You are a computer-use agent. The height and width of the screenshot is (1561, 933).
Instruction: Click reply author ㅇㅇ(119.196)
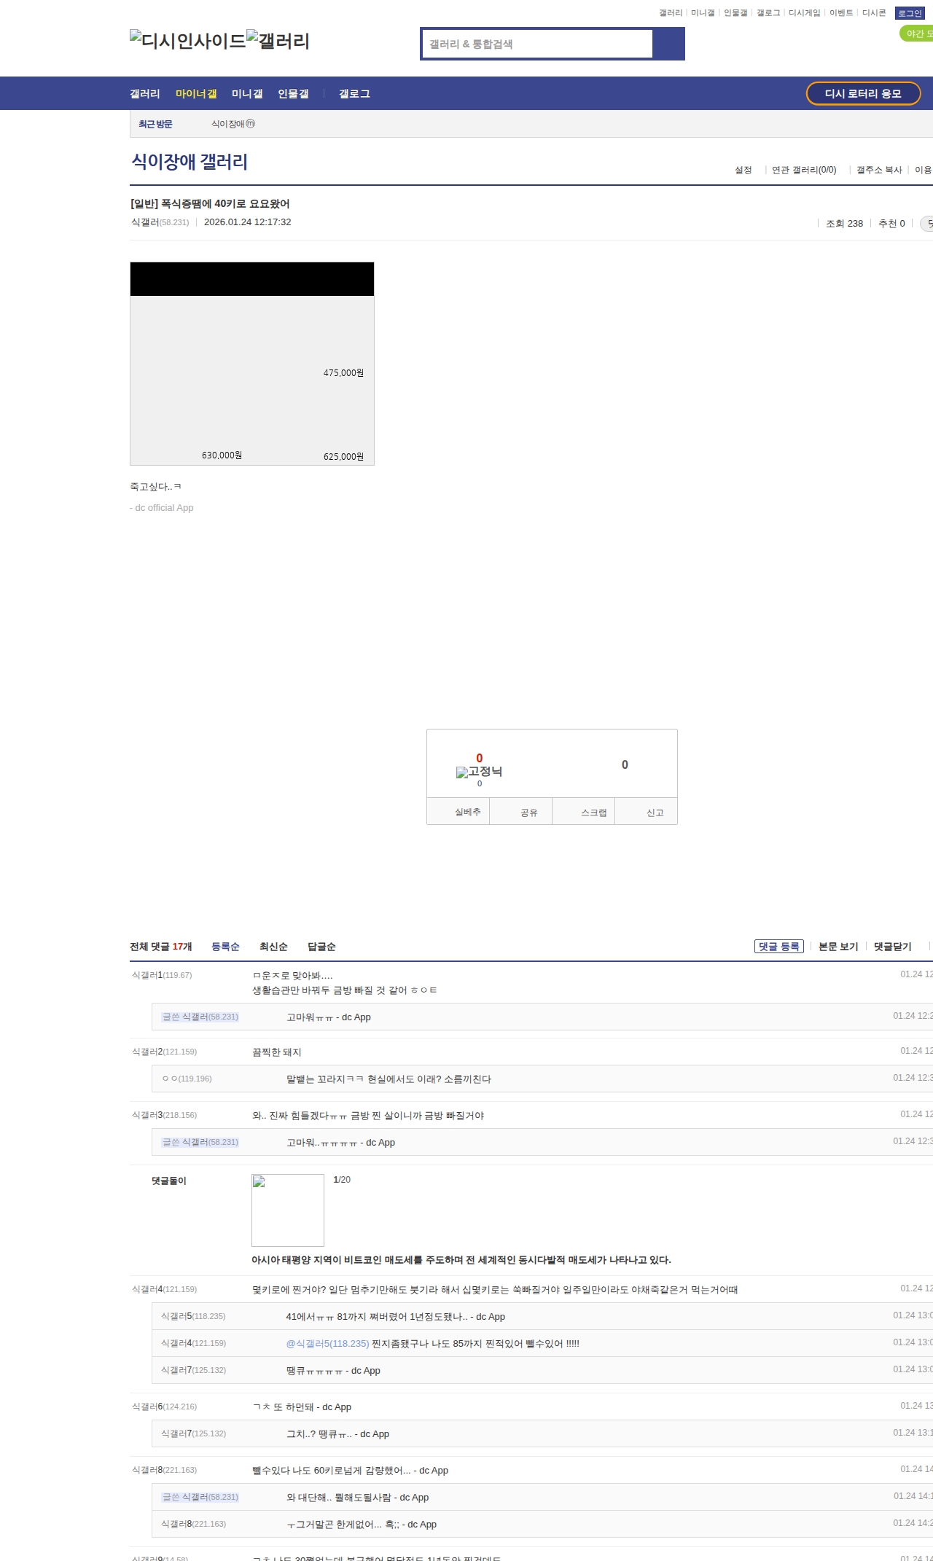(x=187, y=1079)
